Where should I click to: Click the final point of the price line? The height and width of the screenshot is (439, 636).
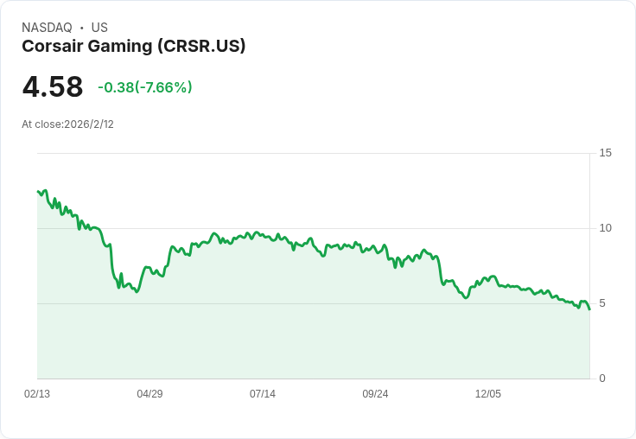589,309
